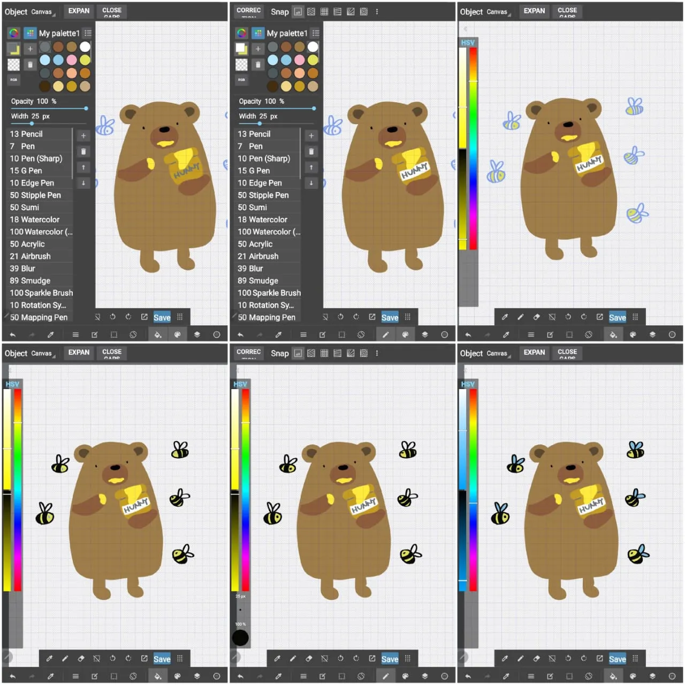Click HSV tab in bottom-left screenshot
Image resolution: width=685 pixels, height=685 pixels.
[12, 384]
